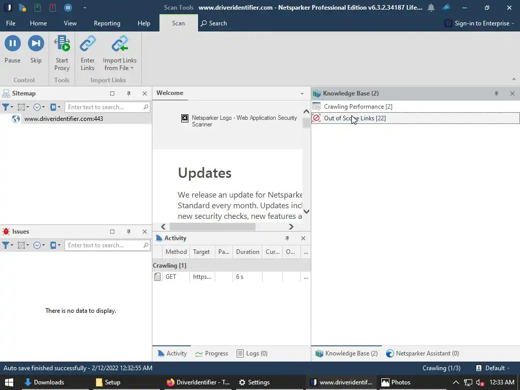Switch to the Home ribbon tab
This screenshot has height=390, width=520.
click(39, 23)
